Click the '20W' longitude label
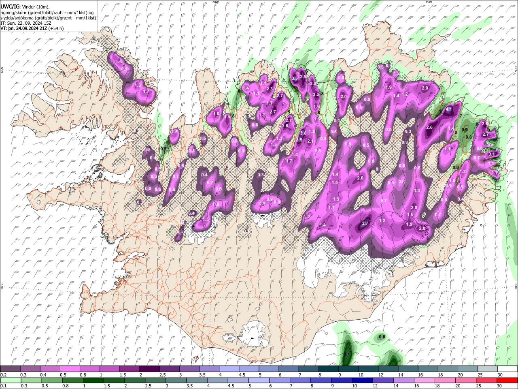Viewport: 518px width, 389px height. pos(215,2)
